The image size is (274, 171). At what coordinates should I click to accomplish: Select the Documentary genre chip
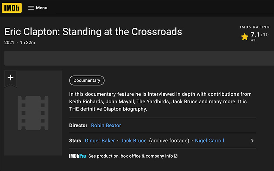[x=87, y=80]
